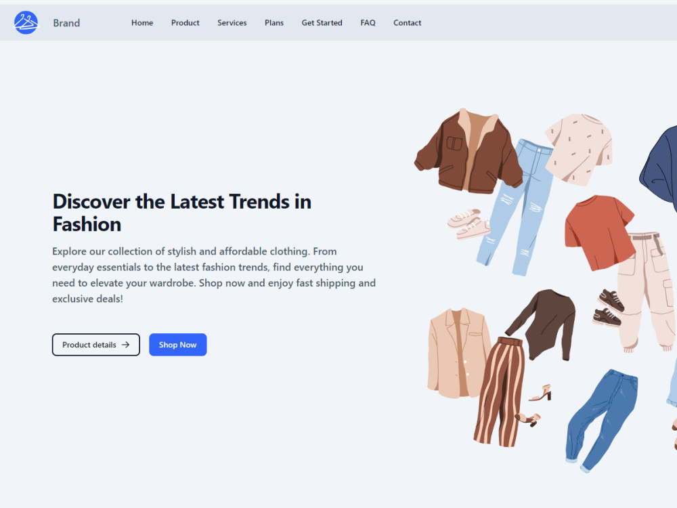Screen dimensions: 677x508
Task: Click the Brand name text link
Action: tap(66, 23)
